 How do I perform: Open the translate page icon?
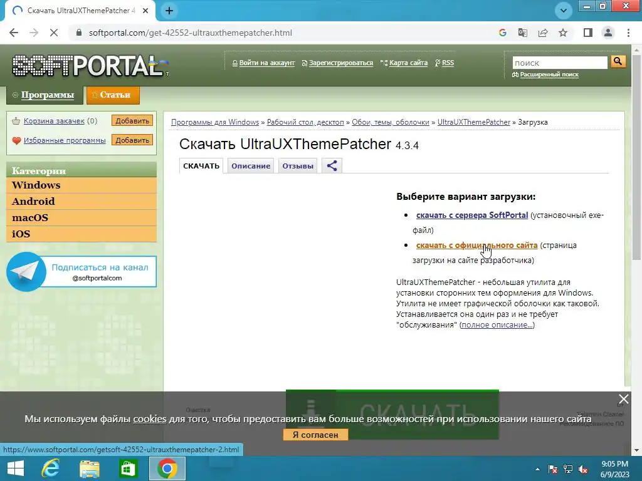click(523, 33)
